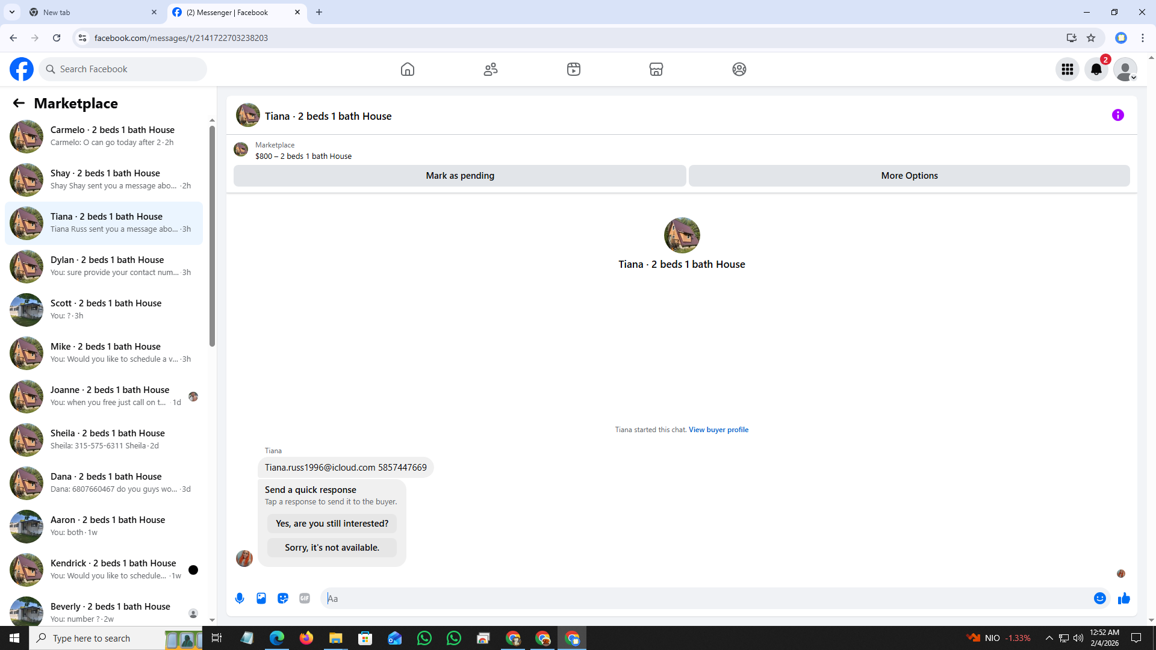Image resolution: width=1156 pixels, height=650 pixels.
Task: Open the View buyer profile link
Action: [x=718, y=430]
